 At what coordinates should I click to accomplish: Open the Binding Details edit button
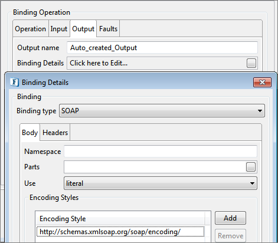coord(251,63)
